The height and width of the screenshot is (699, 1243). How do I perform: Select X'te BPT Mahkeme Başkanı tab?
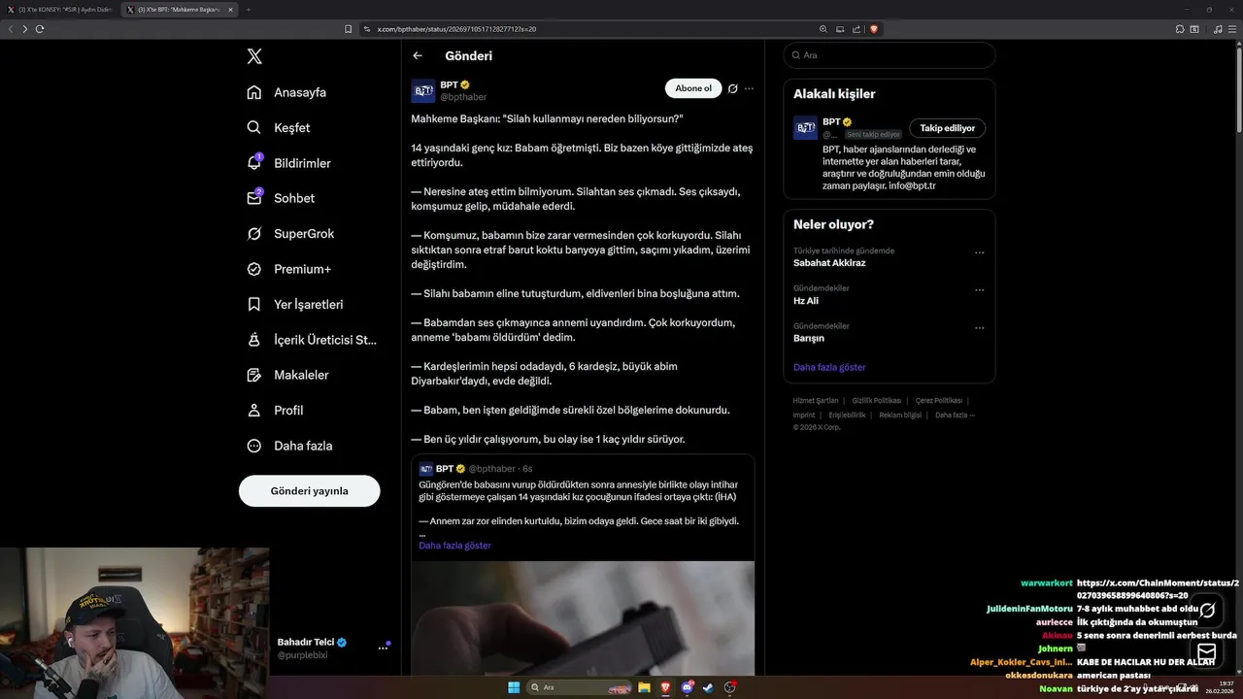(x=180, y=9)
